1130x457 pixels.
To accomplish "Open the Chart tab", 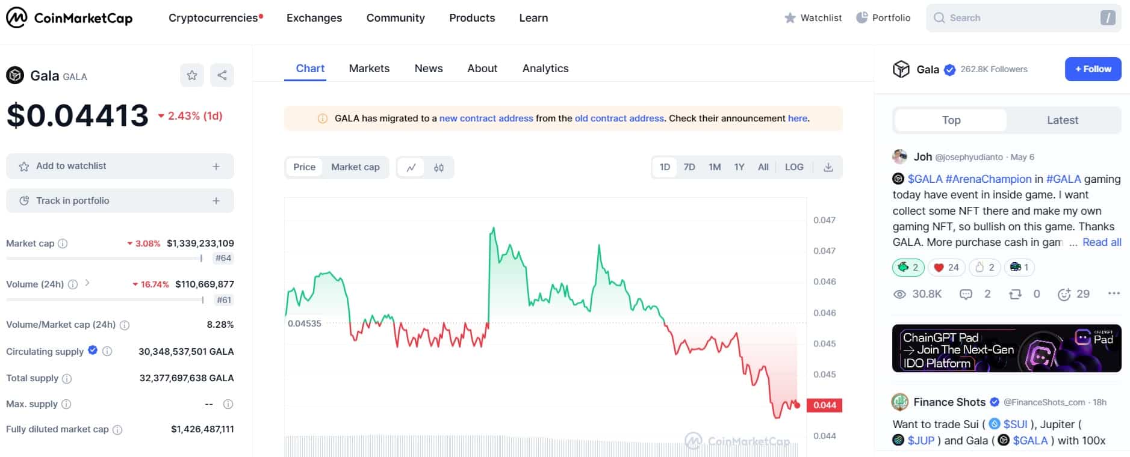I will (x=310, y=69).
